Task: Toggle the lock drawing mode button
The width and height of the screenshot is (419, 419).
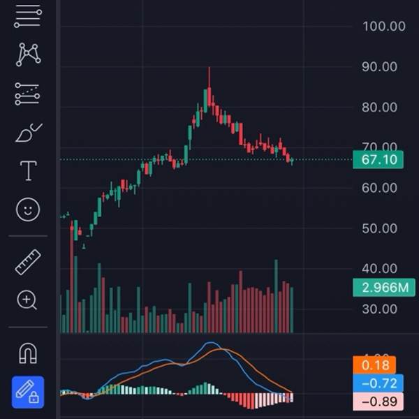Action: coord(28,392)
